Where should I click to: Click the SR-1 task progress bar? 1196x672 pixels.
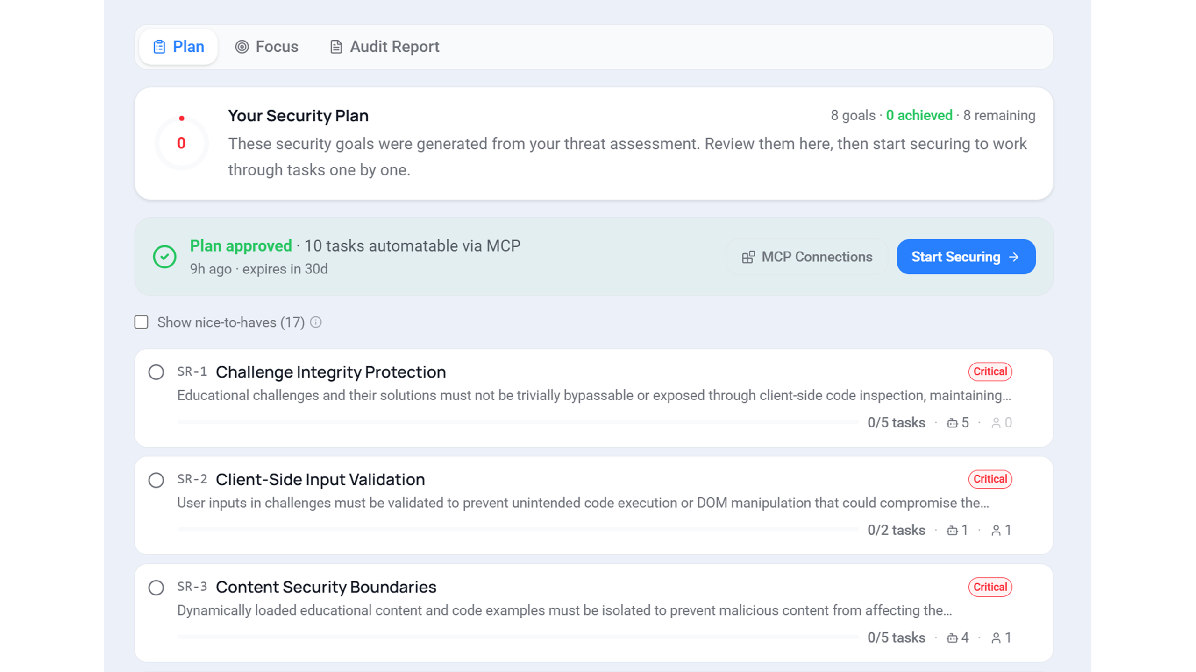tap(518, 421)
